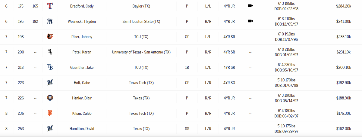
Task: Open player name Wesneski, Hayden
Action: 82,21
